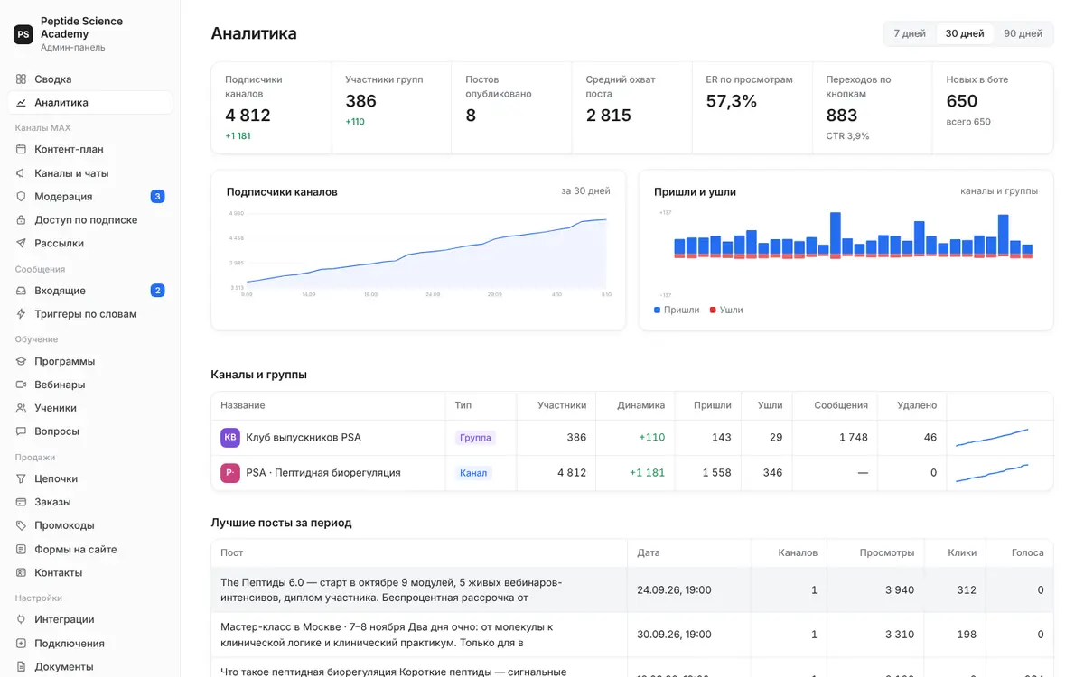Go to Ученики section in sidebar
Image resolution: width=1084 pixels, height=677 pixels.
(x=89, y=408)
